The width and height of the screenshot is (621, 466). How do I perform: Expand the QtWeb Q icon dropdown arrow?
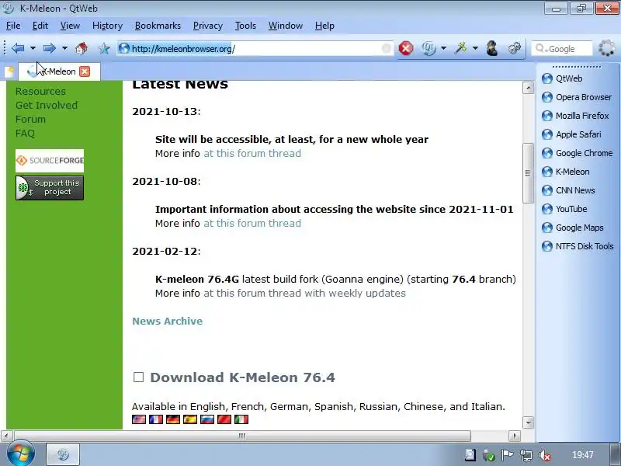click(443, 48)
